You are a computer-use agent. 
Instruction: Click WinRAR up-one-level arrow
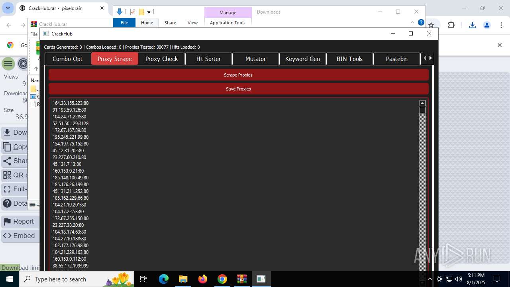pos(36,69)
